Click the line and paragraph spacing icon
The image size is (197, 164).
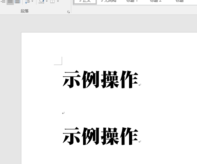tap(27, 2)
